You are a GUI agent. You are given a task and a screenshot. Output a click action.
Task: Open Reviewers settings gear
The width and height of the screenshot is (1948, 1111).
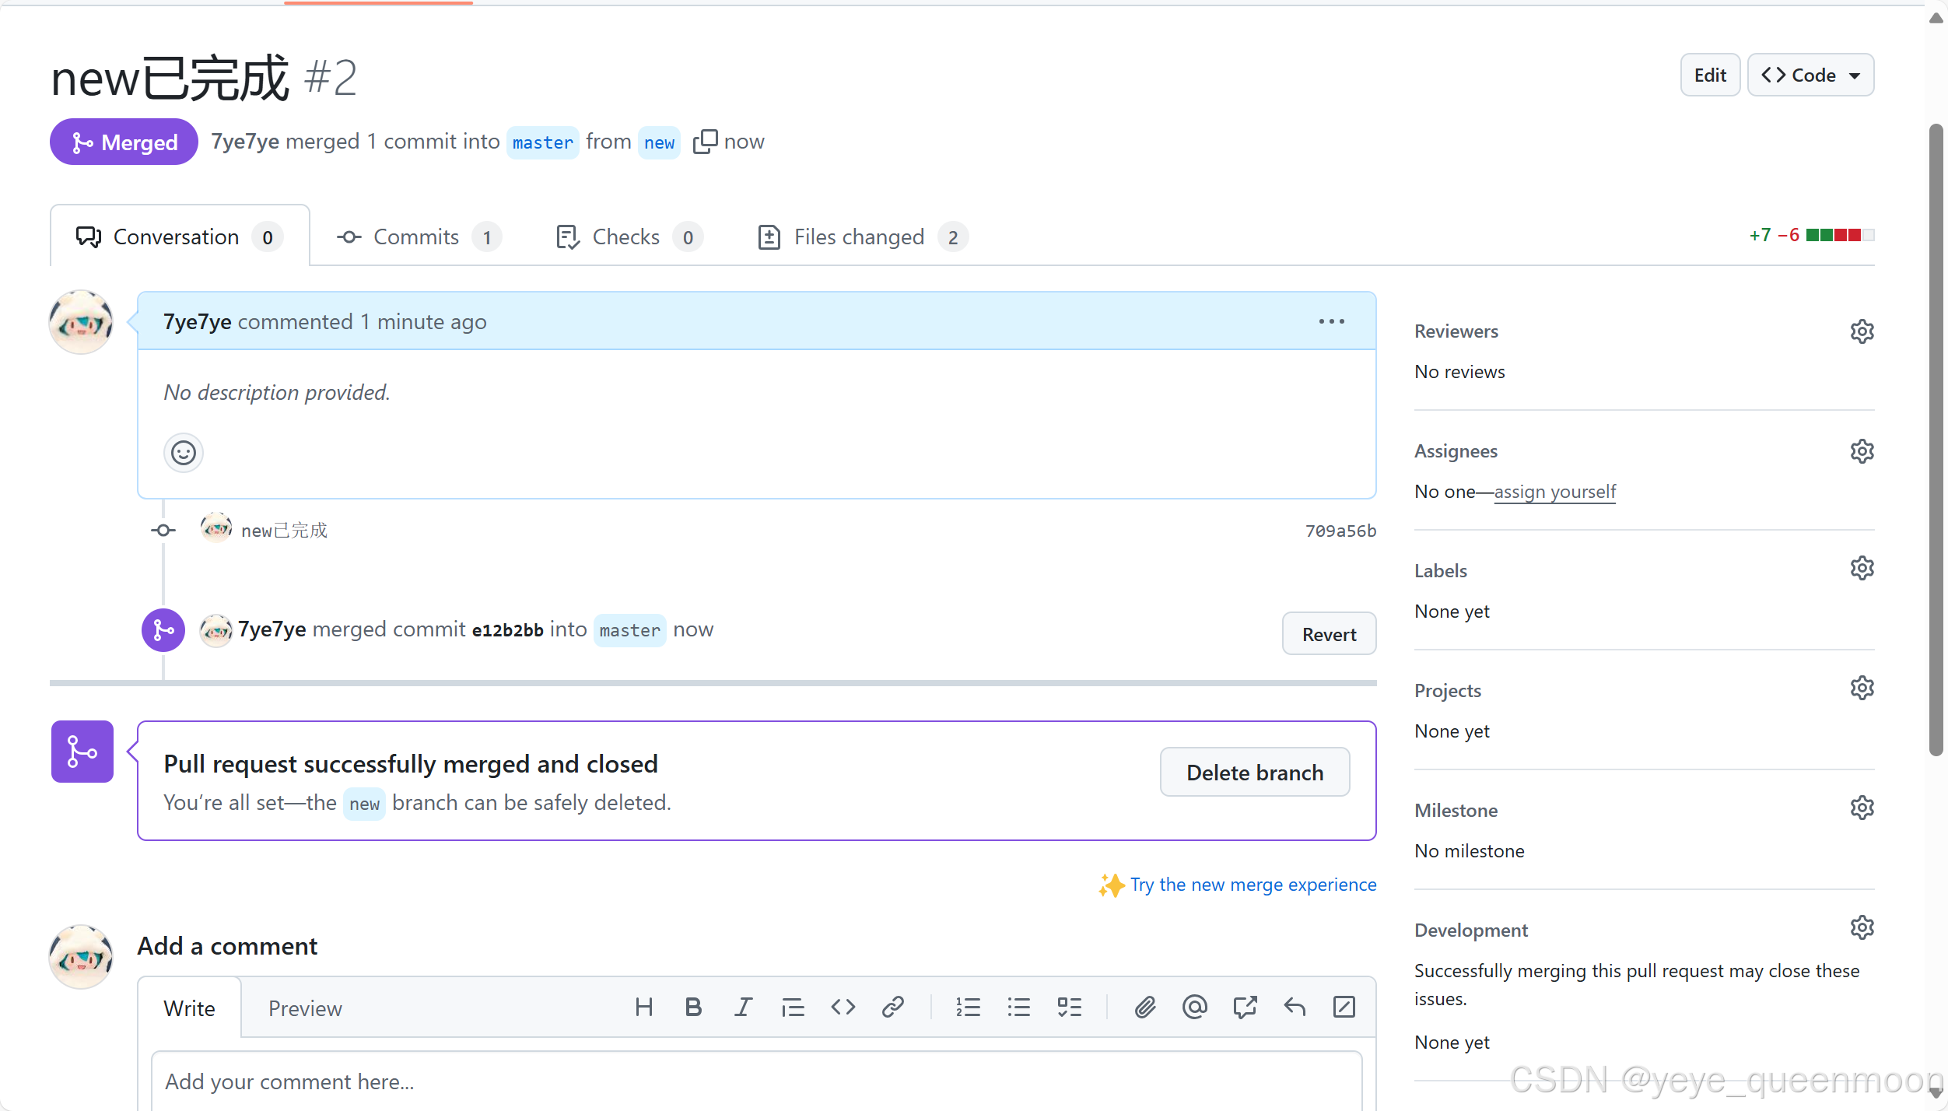(1862, 331)
